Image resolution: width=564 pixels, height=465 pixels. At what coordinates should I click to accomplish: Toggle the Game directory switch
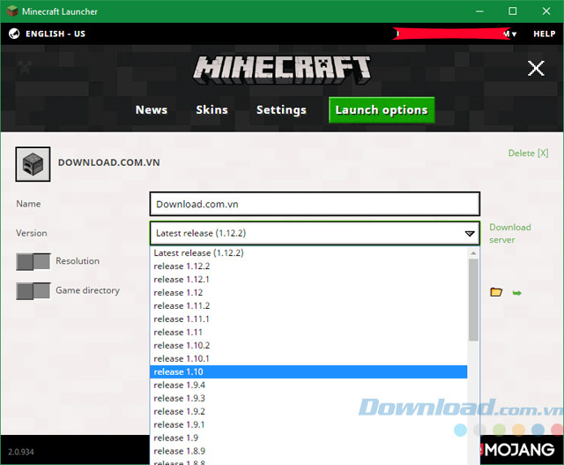[33, 291]
